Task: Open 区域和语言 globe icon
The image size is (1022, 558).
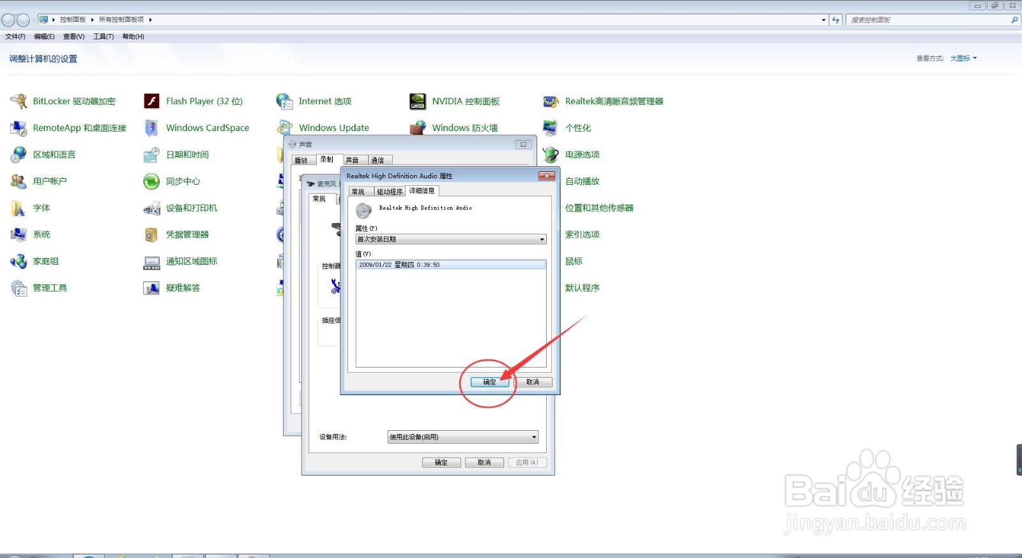Action: pyautogui.click(x=19, y=155)
